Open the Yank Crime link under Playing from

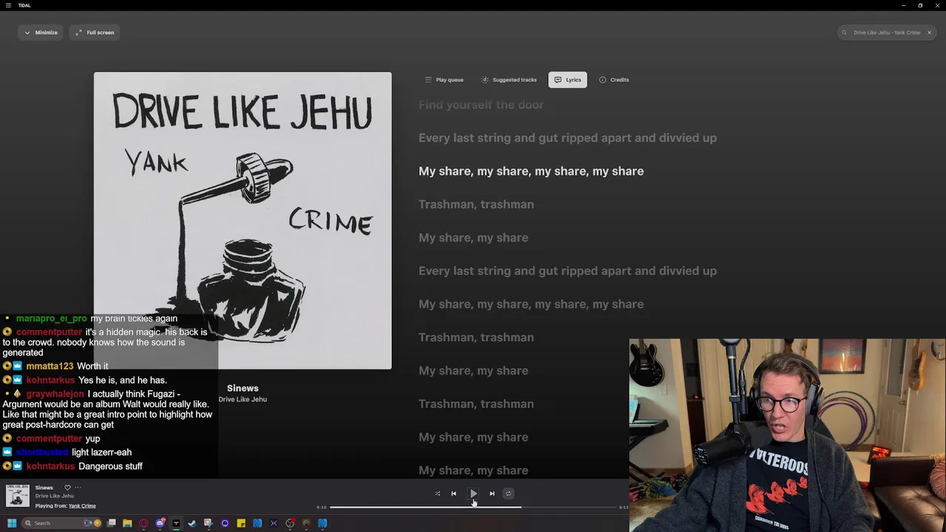click(82, 506)
